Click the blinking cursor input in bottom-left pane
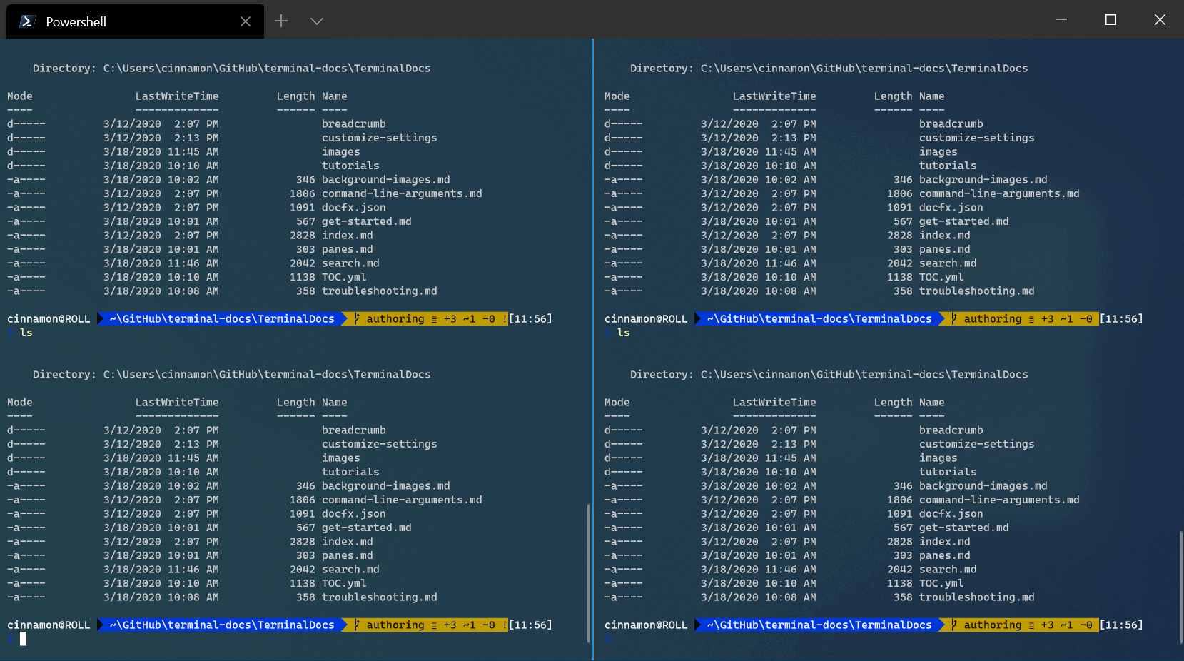1184x661 pixels. [x=24, y=639]
